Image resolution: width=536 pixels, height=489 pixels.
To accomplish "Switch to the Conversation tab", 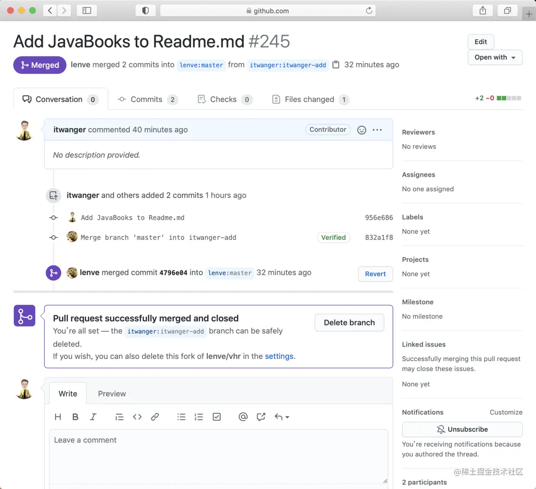I will (61, 99).
